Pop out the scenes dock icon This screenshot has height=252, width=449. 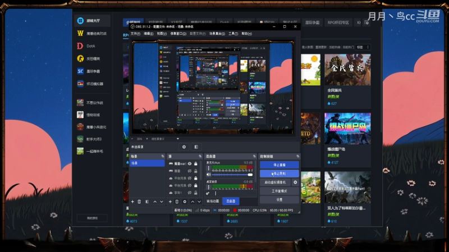coord(163,156)
